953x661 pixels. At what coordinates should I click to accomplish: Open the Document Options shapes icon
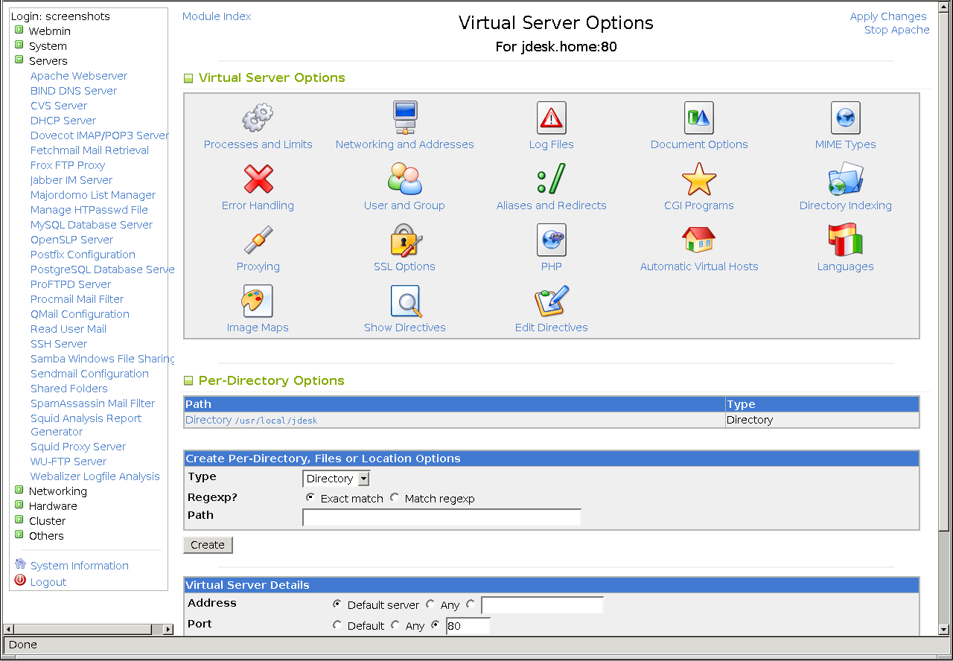(x=699, y=118)
